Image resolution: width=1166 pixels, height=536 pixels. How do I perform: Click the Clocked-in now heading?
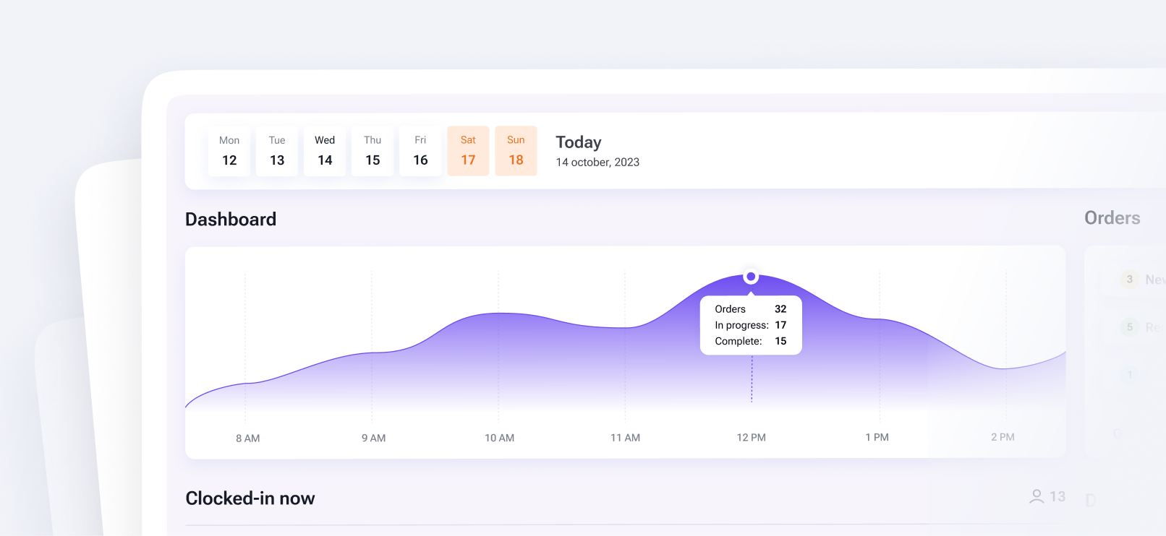click(x=250, y=498)
